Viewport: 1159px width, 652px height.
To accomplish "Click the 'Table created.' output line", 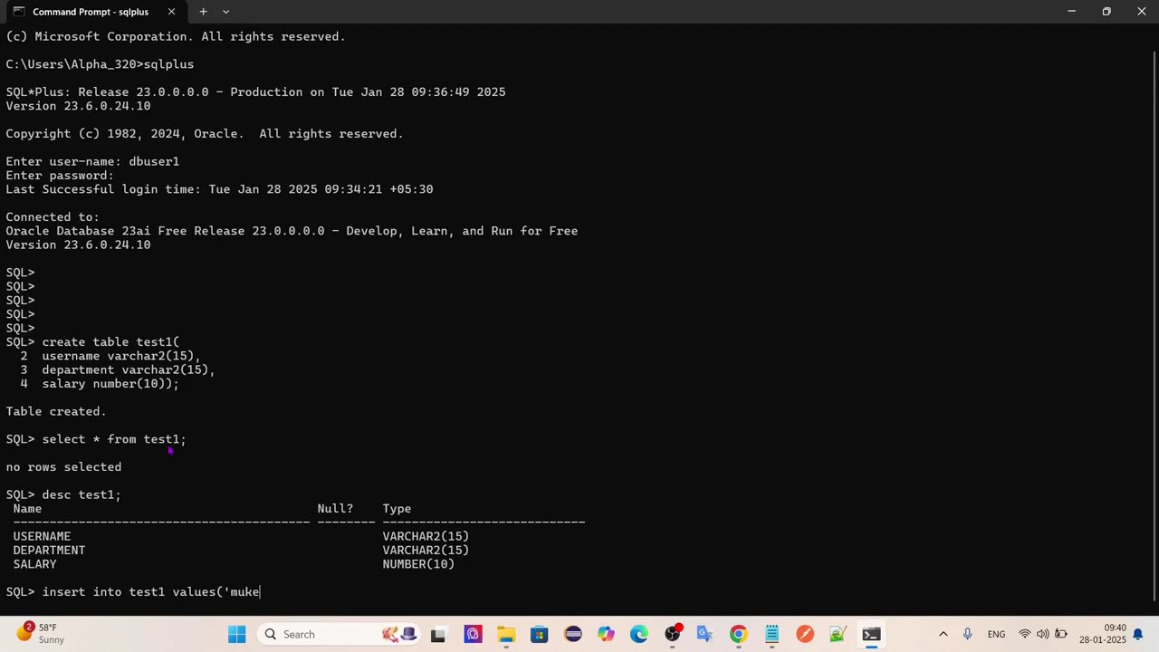I will click(x=56, y=411).
